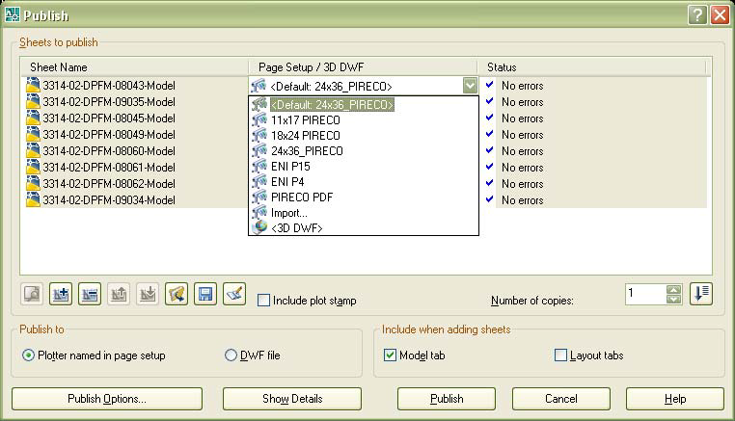Close the Publish dialog with X

(720, 15)
